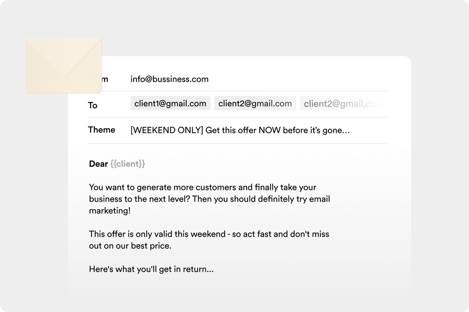Click the bold Dear greeting
Image resolution: width=469 pixels, height=312 pixels.
[98, 164]
